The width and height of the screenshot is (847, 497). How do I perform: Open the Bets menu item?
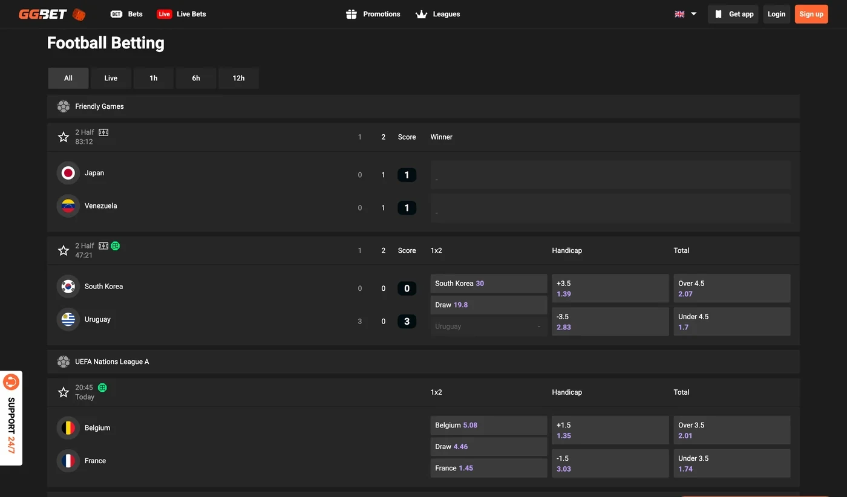click(x=127, y=14)
